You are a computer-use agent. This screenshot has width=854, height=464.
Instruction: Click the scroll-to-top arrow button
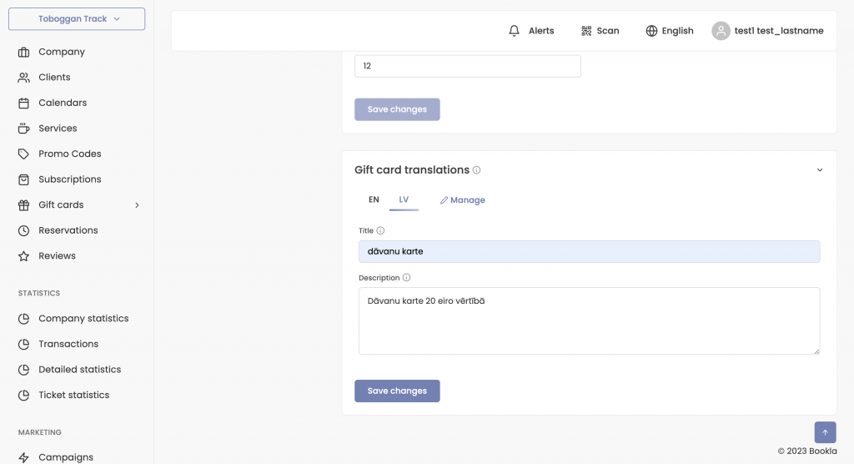pos(825,432)
